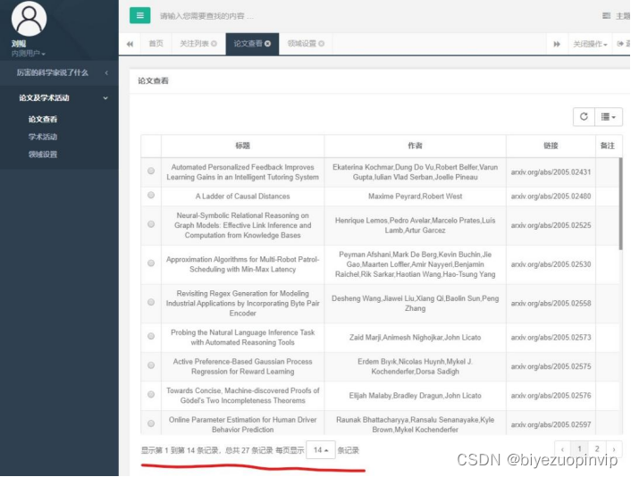
Task: Switch to the 首页 tab
Action: click(x=156, y=44)
